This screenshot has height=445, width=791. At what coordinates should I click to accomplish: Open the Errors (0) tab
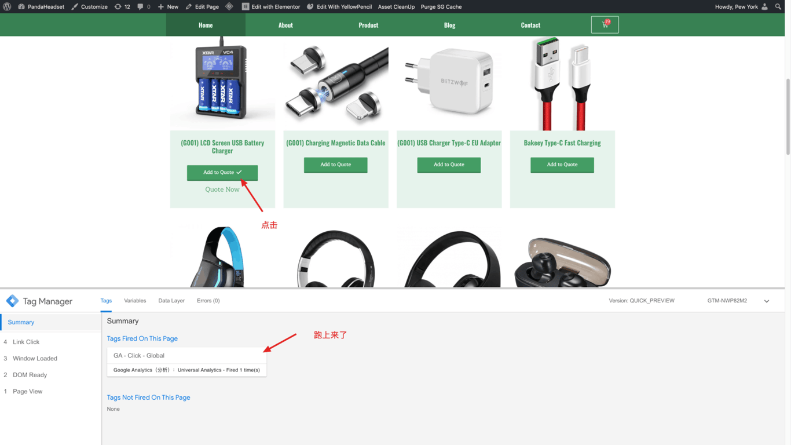coord(208,301)
